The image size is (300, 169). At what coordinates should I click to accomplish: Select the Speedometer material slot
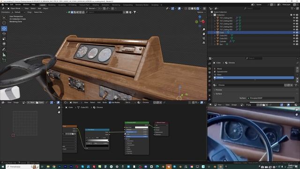[254, 72]
